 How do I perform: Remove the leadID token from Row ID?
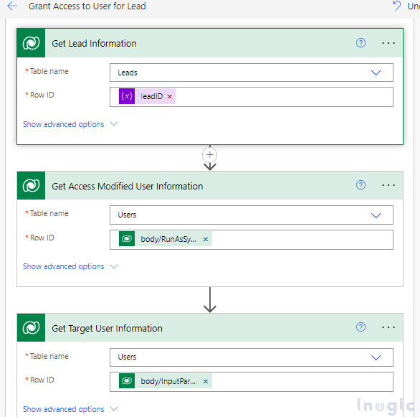170,96
